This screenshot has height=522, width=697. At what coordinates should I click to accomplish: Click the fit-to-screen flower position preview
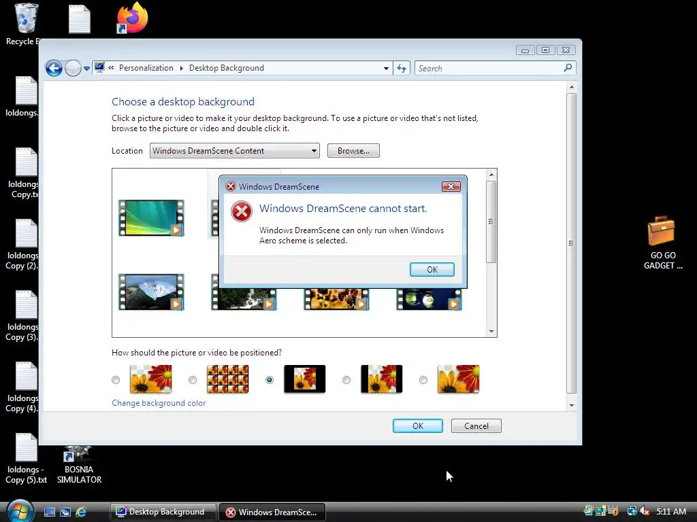150,379
